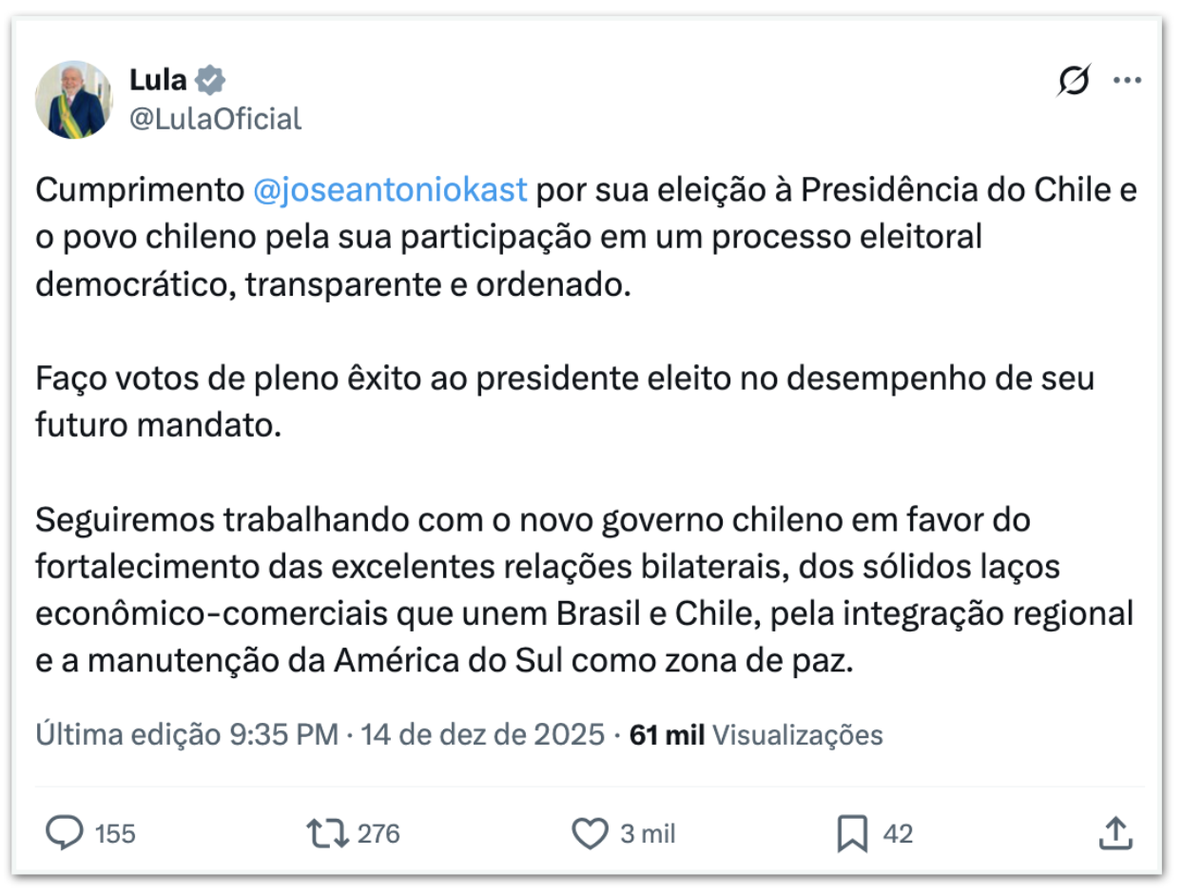Repost the tweet using the retweet icon
The height and width of the screenshot is (894, 1183).
tap(328, 834)
